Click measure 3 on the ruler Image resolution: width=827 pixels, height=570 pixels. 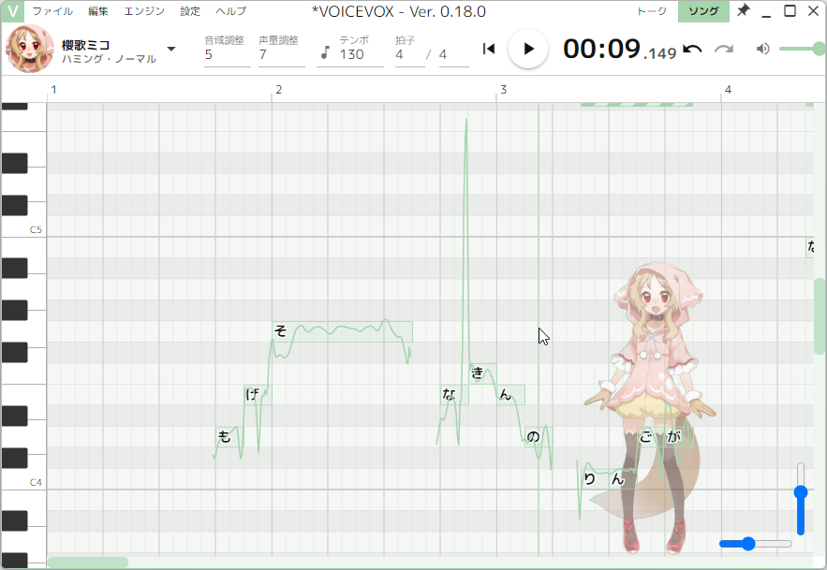pos(503,90)
